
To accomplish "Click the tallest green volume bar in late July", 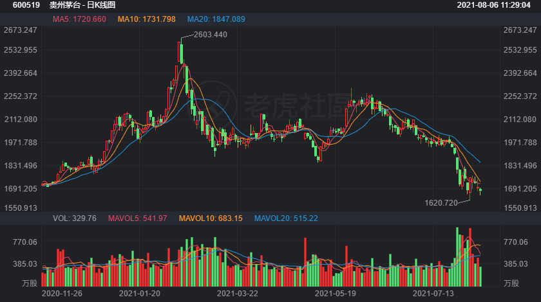I will [x=457, y=257].
